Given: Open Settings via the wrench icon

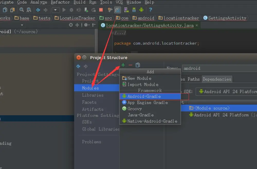Looking at the screenshot, I should tap(110, 10).
